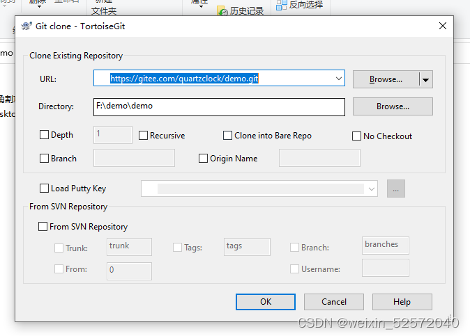The height and width of the screenshot is (336, 470).
Task: Click the Directory field showing F:\demo\demo
Action: [219, 107]
